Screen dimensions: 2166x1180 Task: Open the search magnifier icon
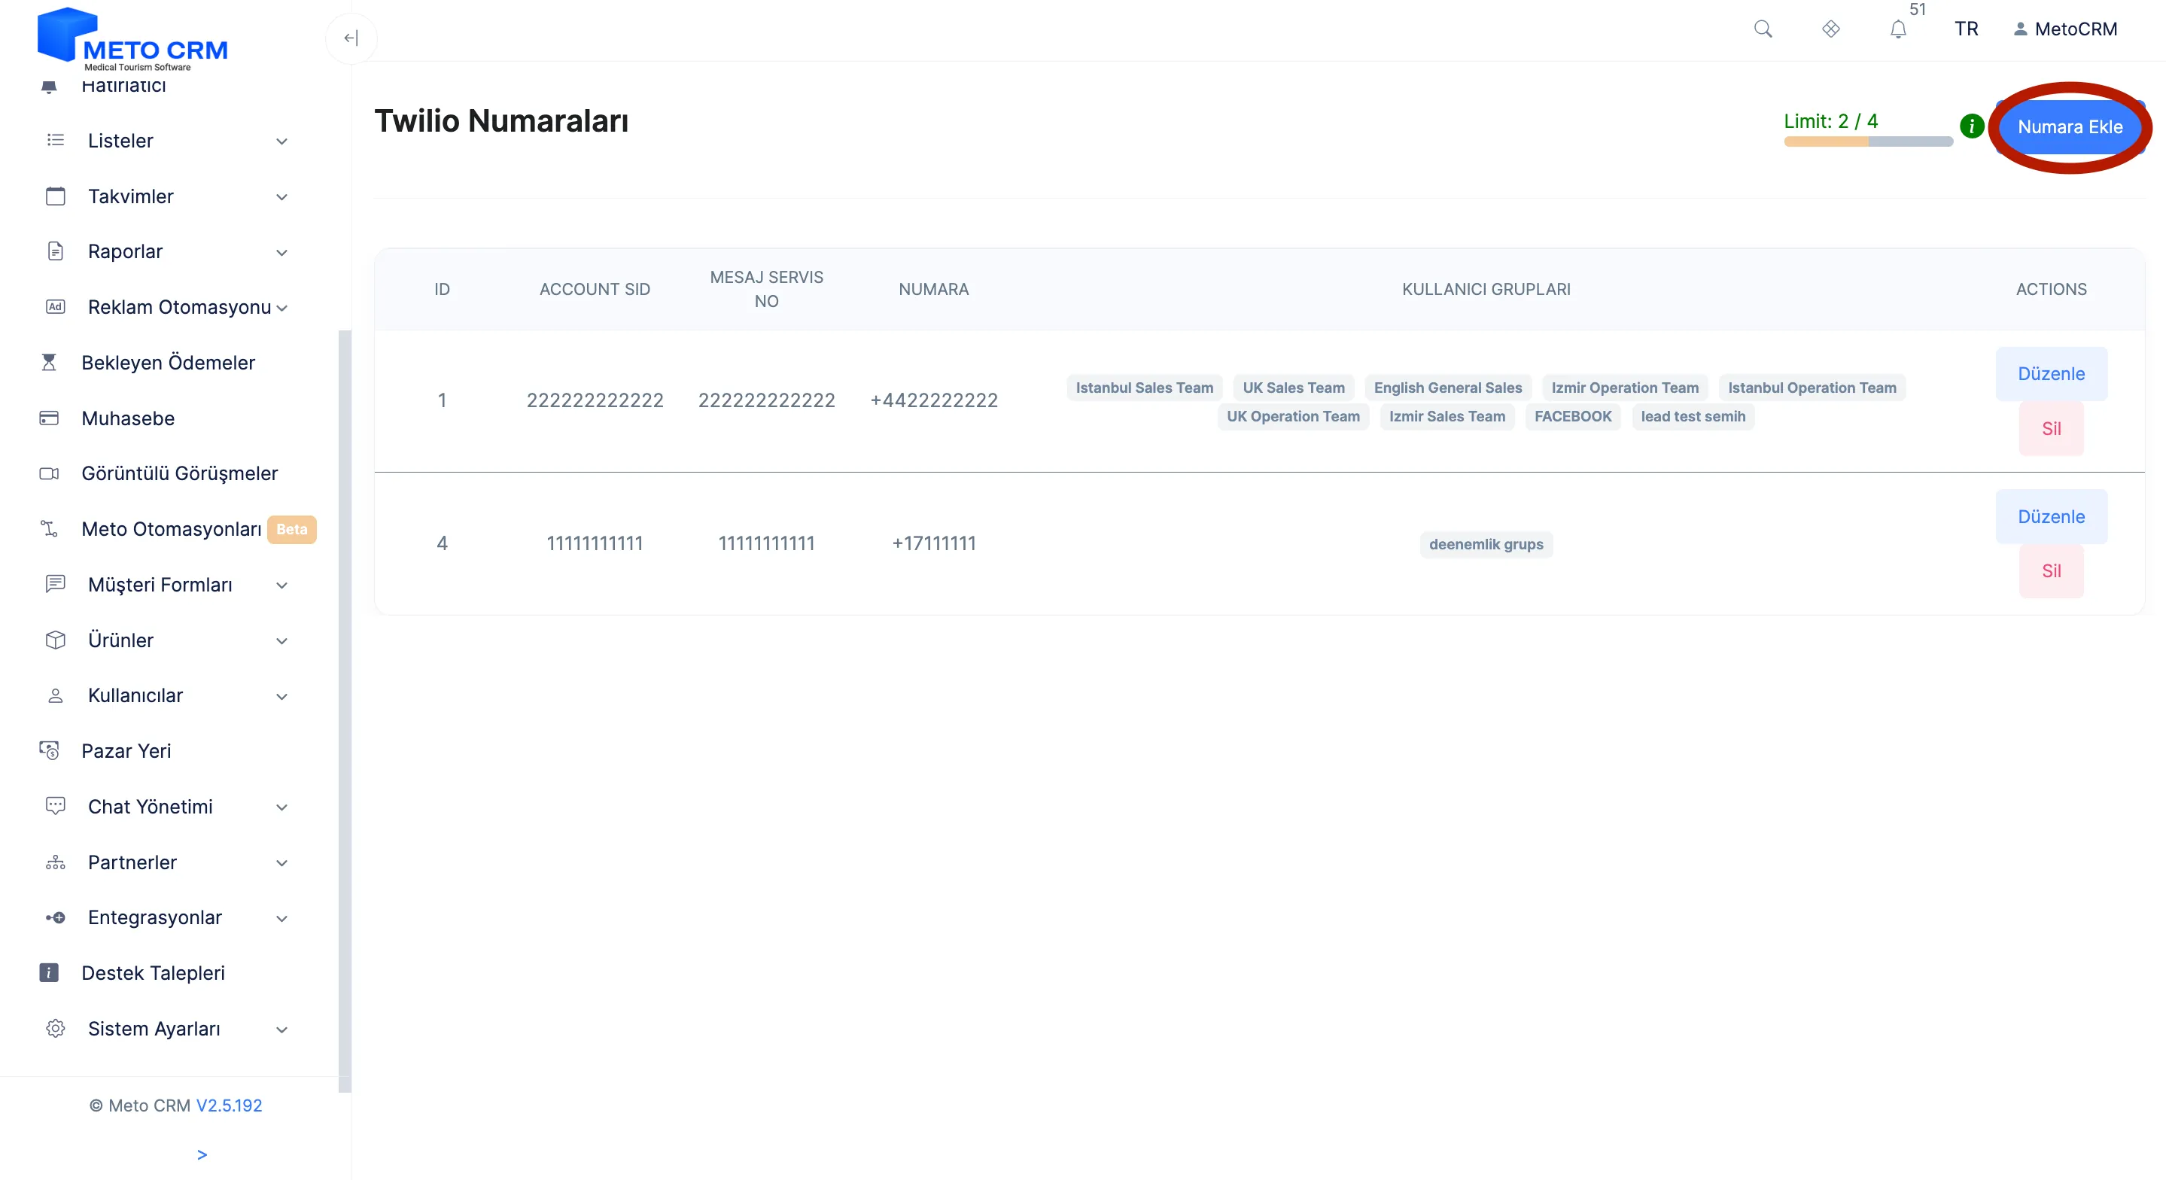coord(1763,29)
